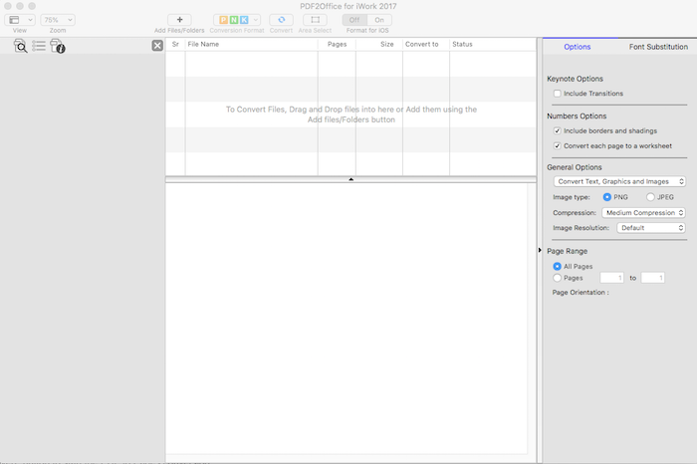
Task: Click the Convert to column header
Action: point(426,44)
